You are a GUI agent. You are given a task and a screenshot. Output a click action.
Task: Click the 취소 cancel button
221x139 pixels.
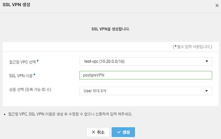tap(98, 132)
